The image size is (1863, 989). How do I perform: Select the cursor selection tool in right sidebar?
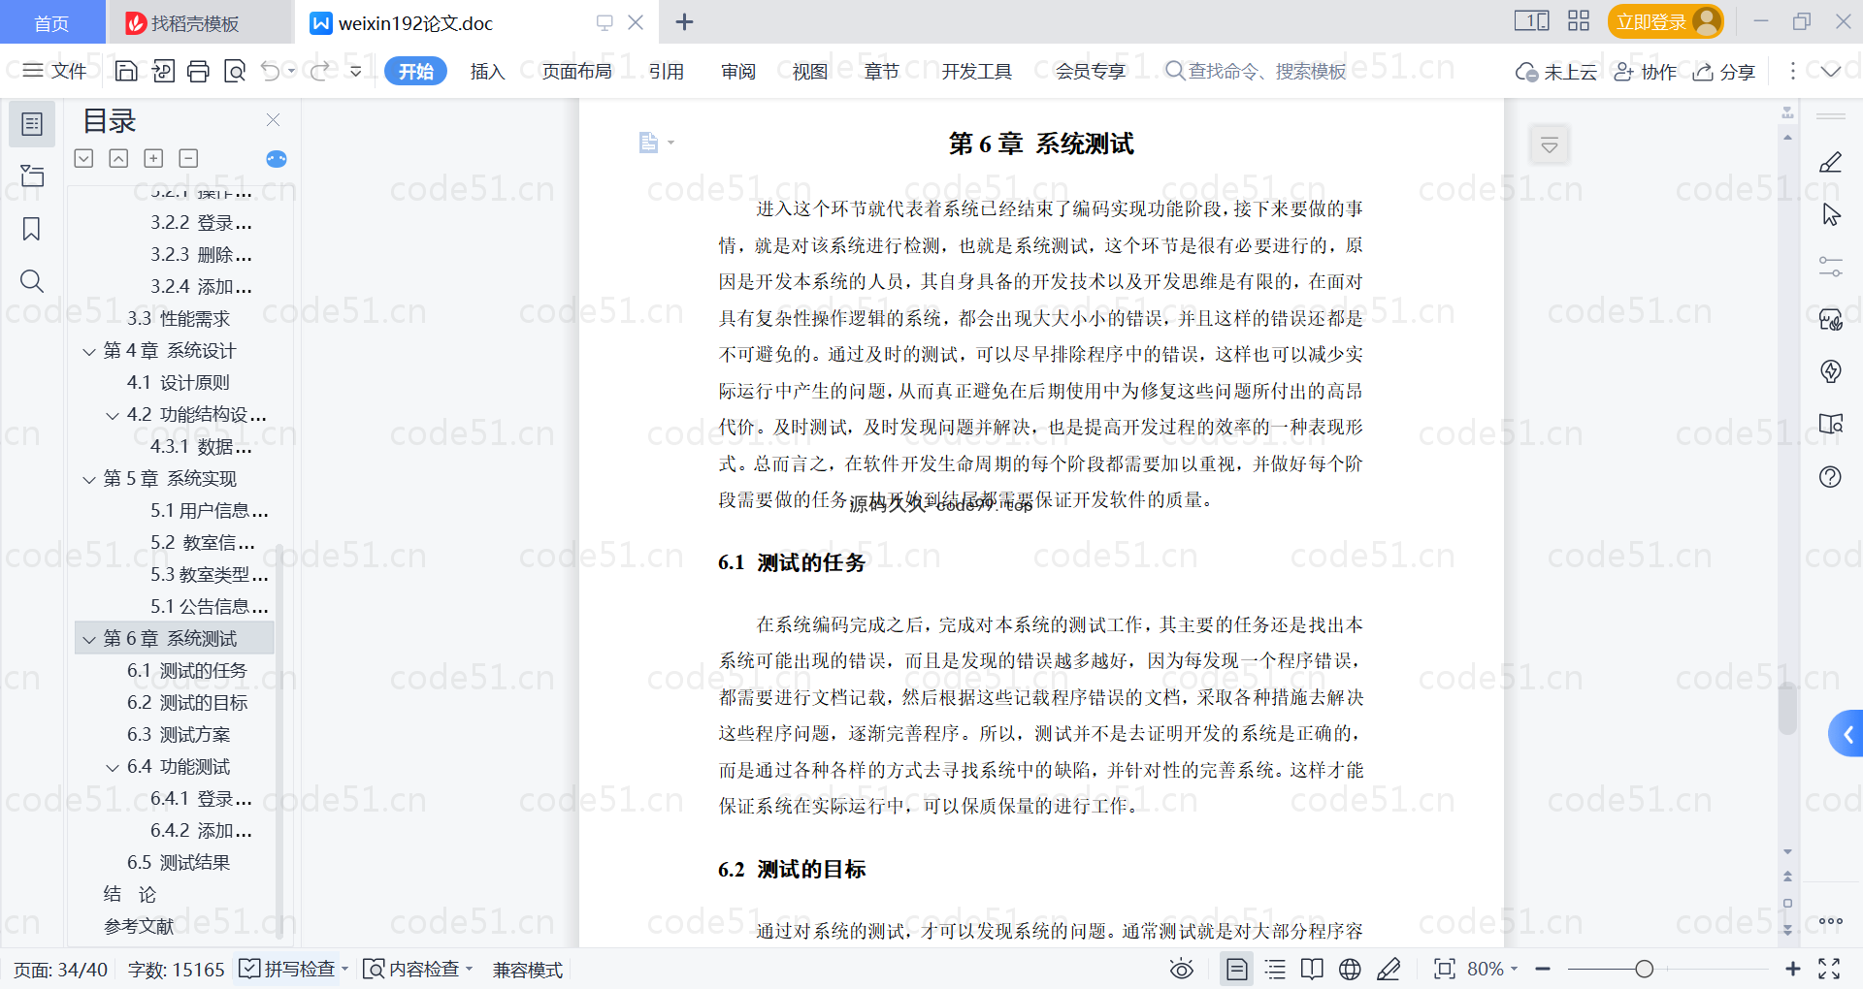pyautogui.click(x=1830, y=214)
